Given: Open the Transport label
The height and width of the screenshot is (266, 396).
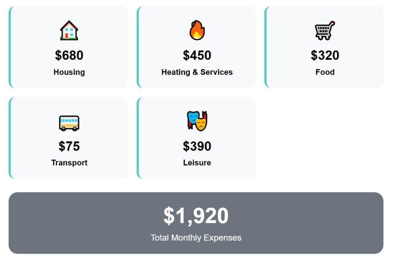Looking at the screenshot, I should [69, 163].
